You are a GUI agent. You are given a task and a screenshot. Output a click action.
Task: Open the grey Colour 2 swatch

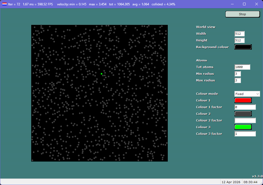(x=243, y=114)
